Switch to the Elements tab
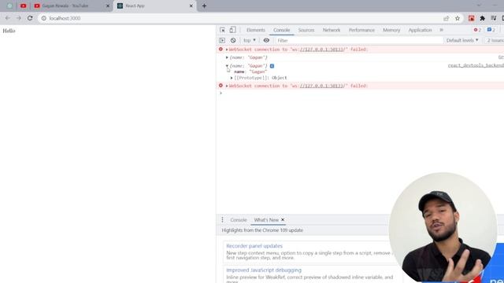This screenshot has height=283, width=504. coord(256,30)
